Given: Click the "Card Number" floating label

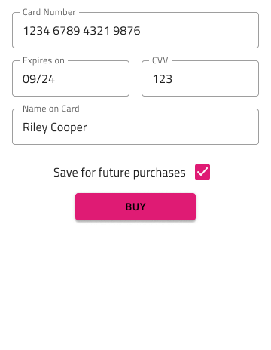Looking at the screenshot, I should click(x=49, y=12).
